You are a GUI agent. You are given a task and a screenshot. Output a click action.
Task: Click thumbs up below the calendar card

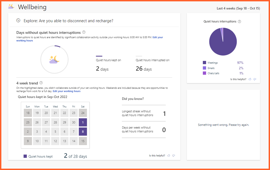(169, 156)
